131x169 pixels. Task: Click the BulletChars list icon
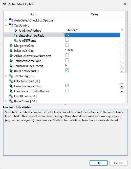[11, 101]
